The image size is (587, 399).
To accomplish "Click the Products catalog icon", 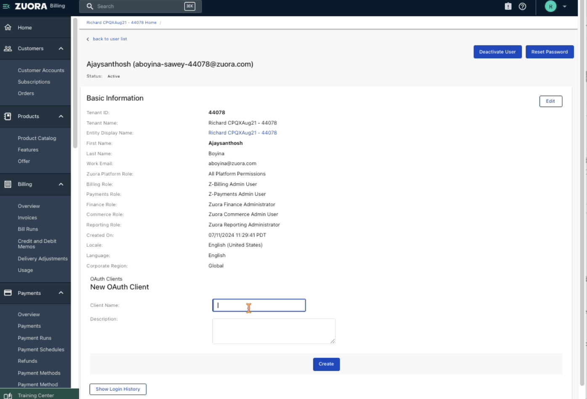I will click(8, 116).
